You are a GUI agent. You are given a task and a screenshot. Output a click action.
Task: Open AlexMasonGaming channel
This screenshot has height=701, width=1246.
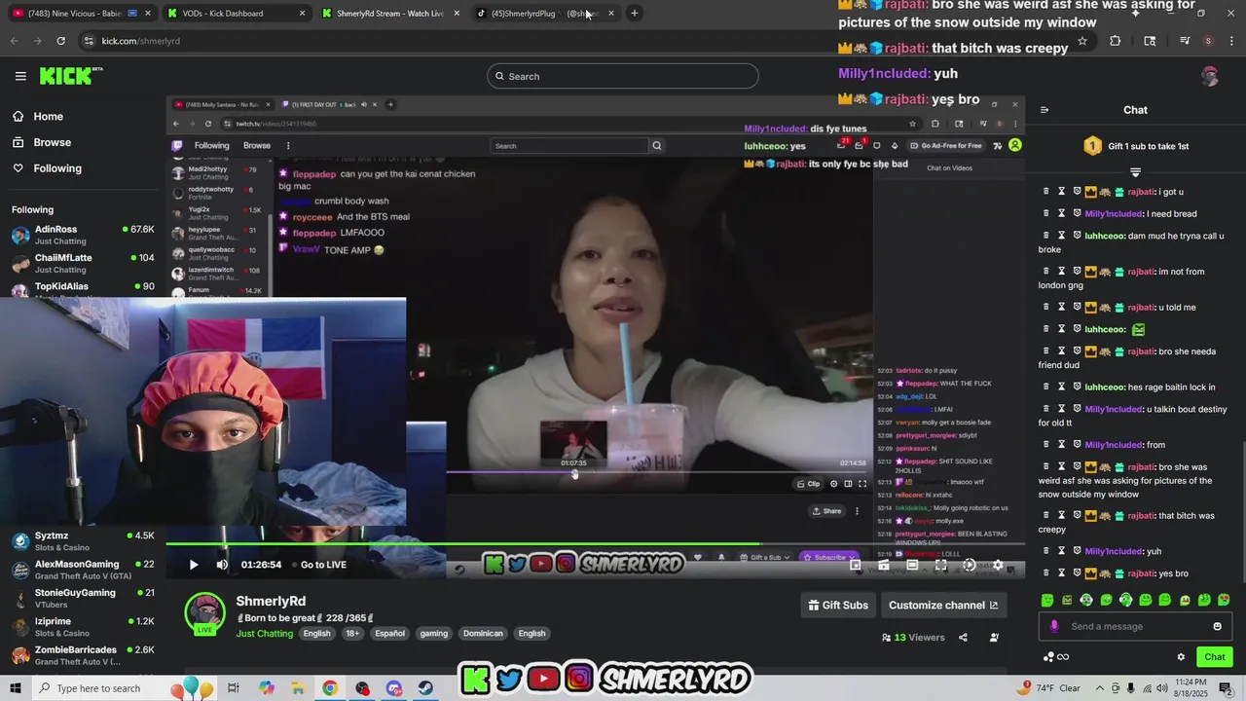pos(83,570)
